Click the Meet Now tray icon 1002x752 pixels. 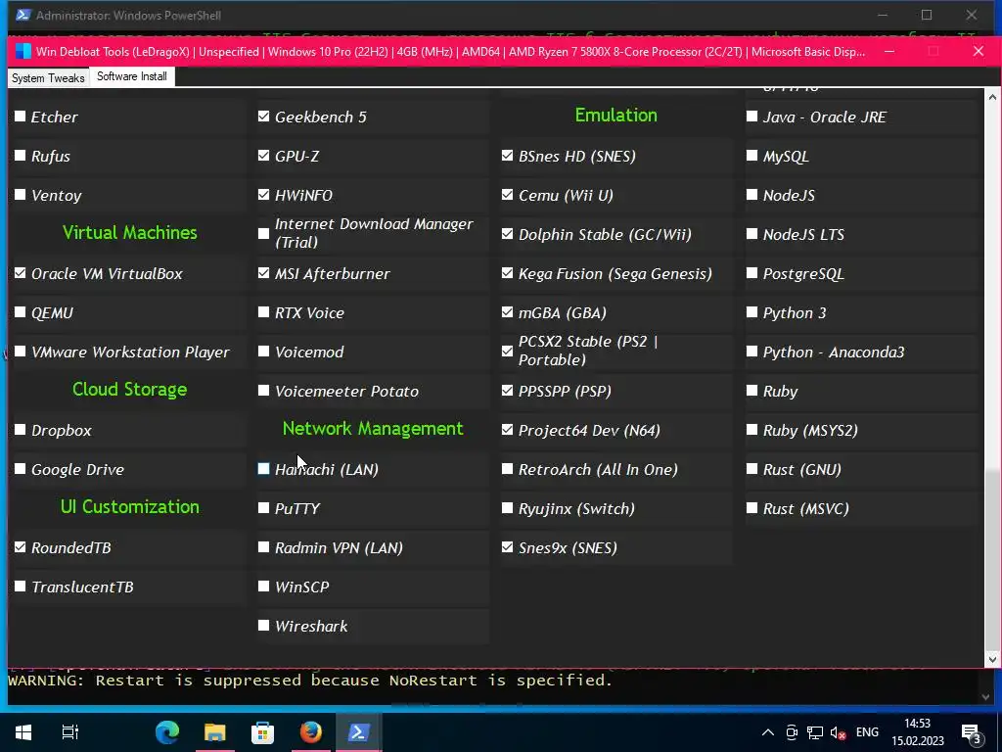792,732
